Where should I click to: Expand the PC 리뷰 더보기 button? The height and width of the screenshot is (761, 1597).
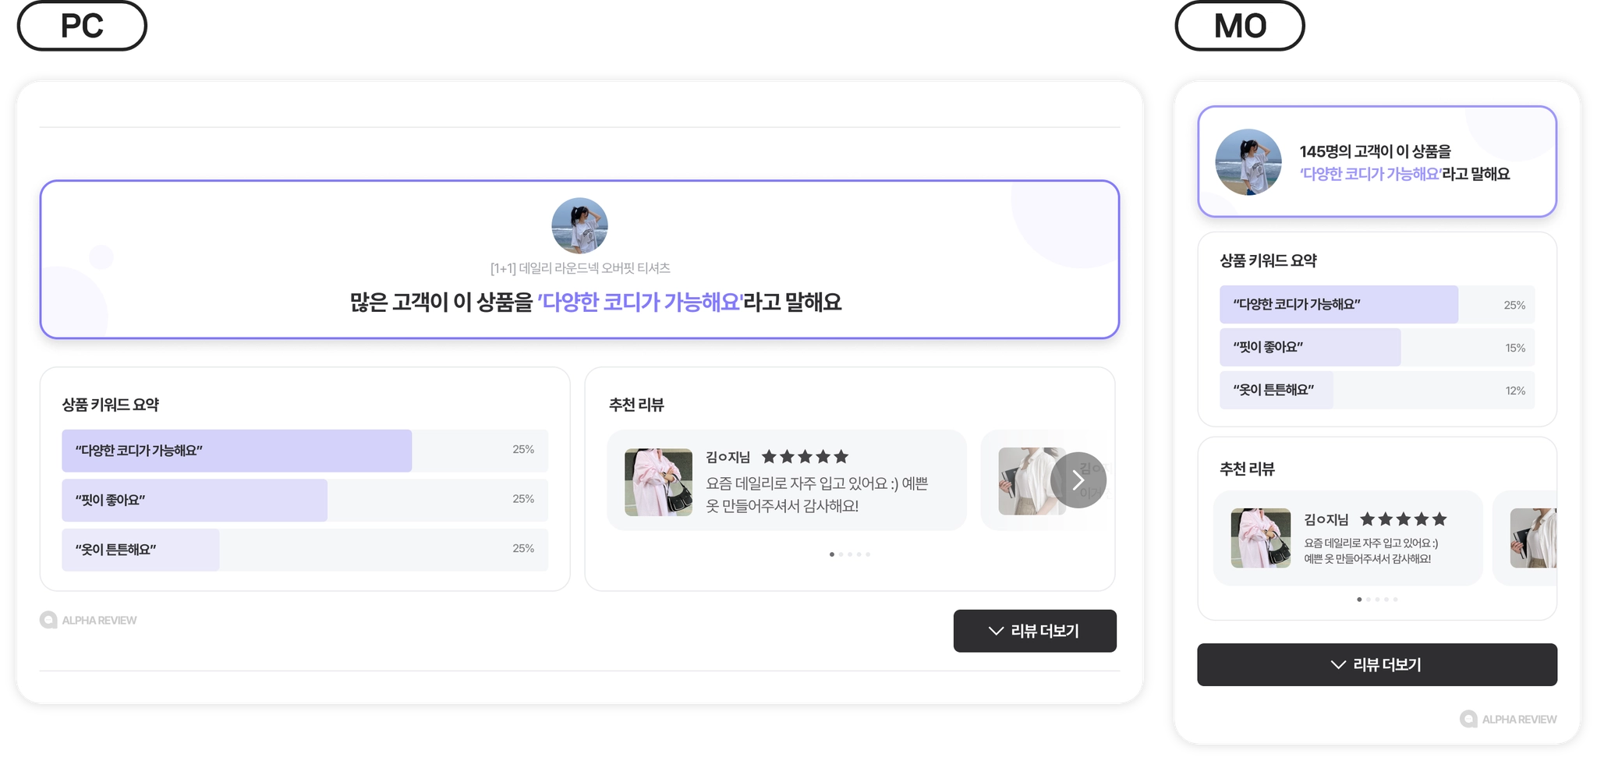pyautogui.click(x=1035, y=631)
